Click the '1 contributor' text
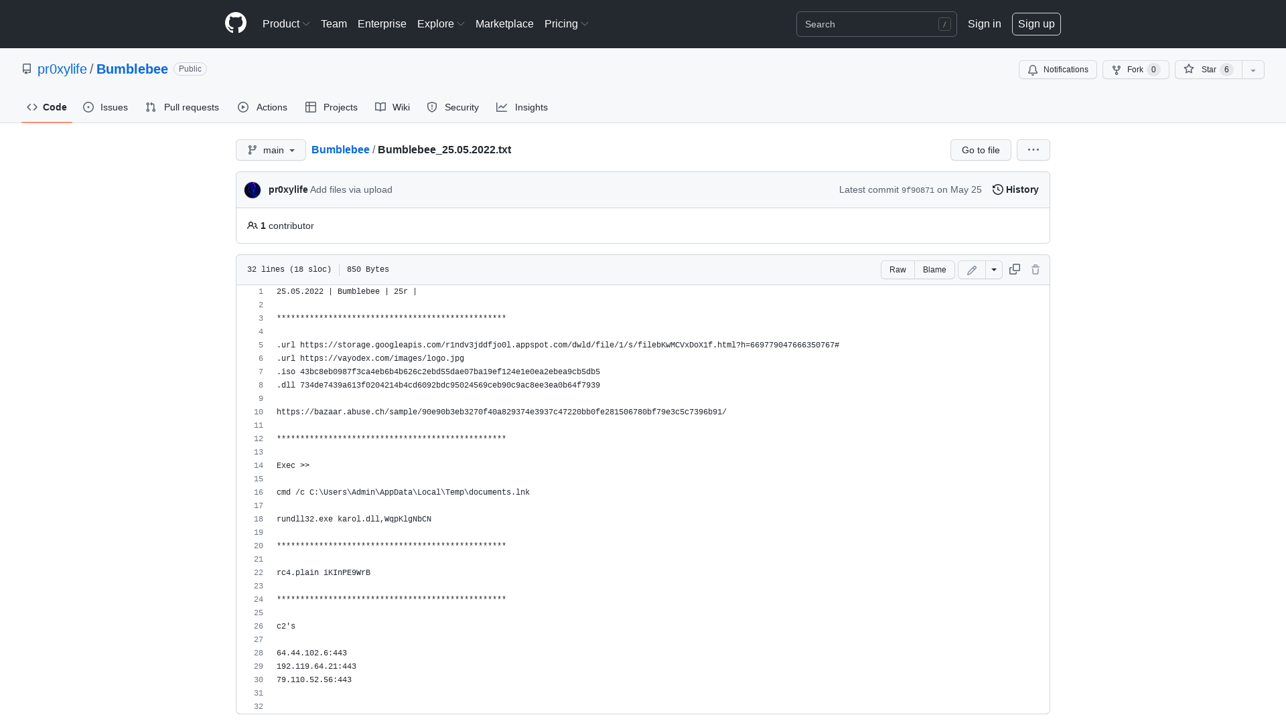1286x723 pixels. coord(287,226)
